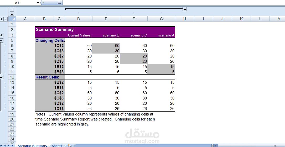Click the scenario C header cell
Screen dimensions: 285x147
134,35
